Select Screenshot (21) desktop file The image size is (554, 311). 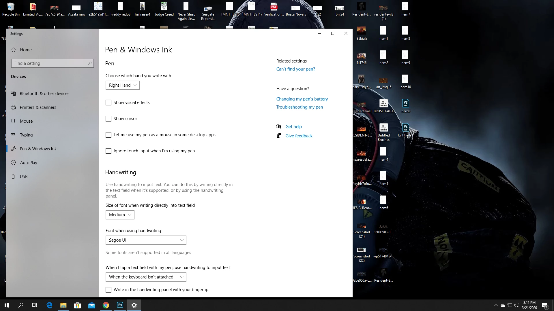click(362, 231)
